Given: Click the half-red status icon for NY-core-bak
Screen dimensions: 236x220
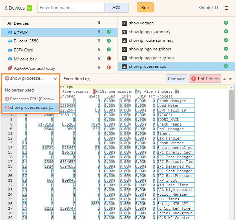Looking at the screenshot, I should pyautogui.click(x=108, y=59).
